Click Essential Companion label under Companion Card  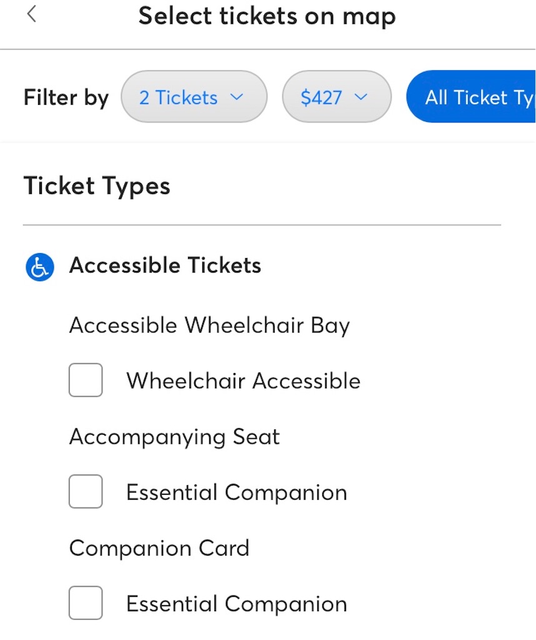click(x=237, y=604)
